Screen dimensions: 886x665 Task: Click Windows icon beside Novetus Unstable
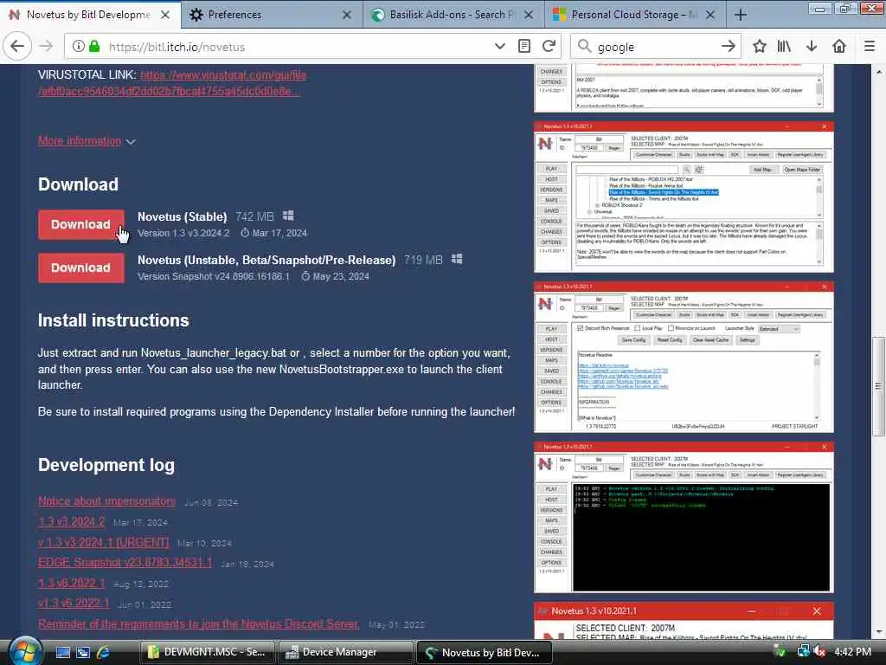[457, 259]
